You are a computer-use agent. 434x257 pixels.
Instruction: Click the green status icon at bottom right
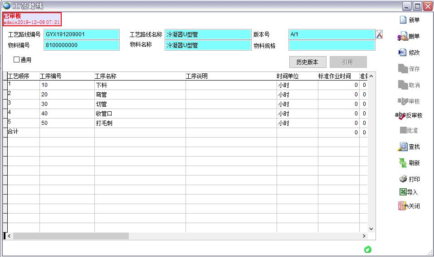pos(368,249)
